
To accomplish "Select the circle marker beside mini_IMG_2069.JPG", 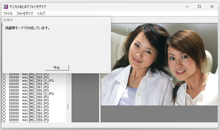I will [4, 77].
